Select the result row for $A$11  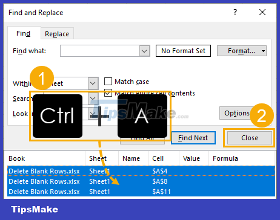click(x=141, y=192)
